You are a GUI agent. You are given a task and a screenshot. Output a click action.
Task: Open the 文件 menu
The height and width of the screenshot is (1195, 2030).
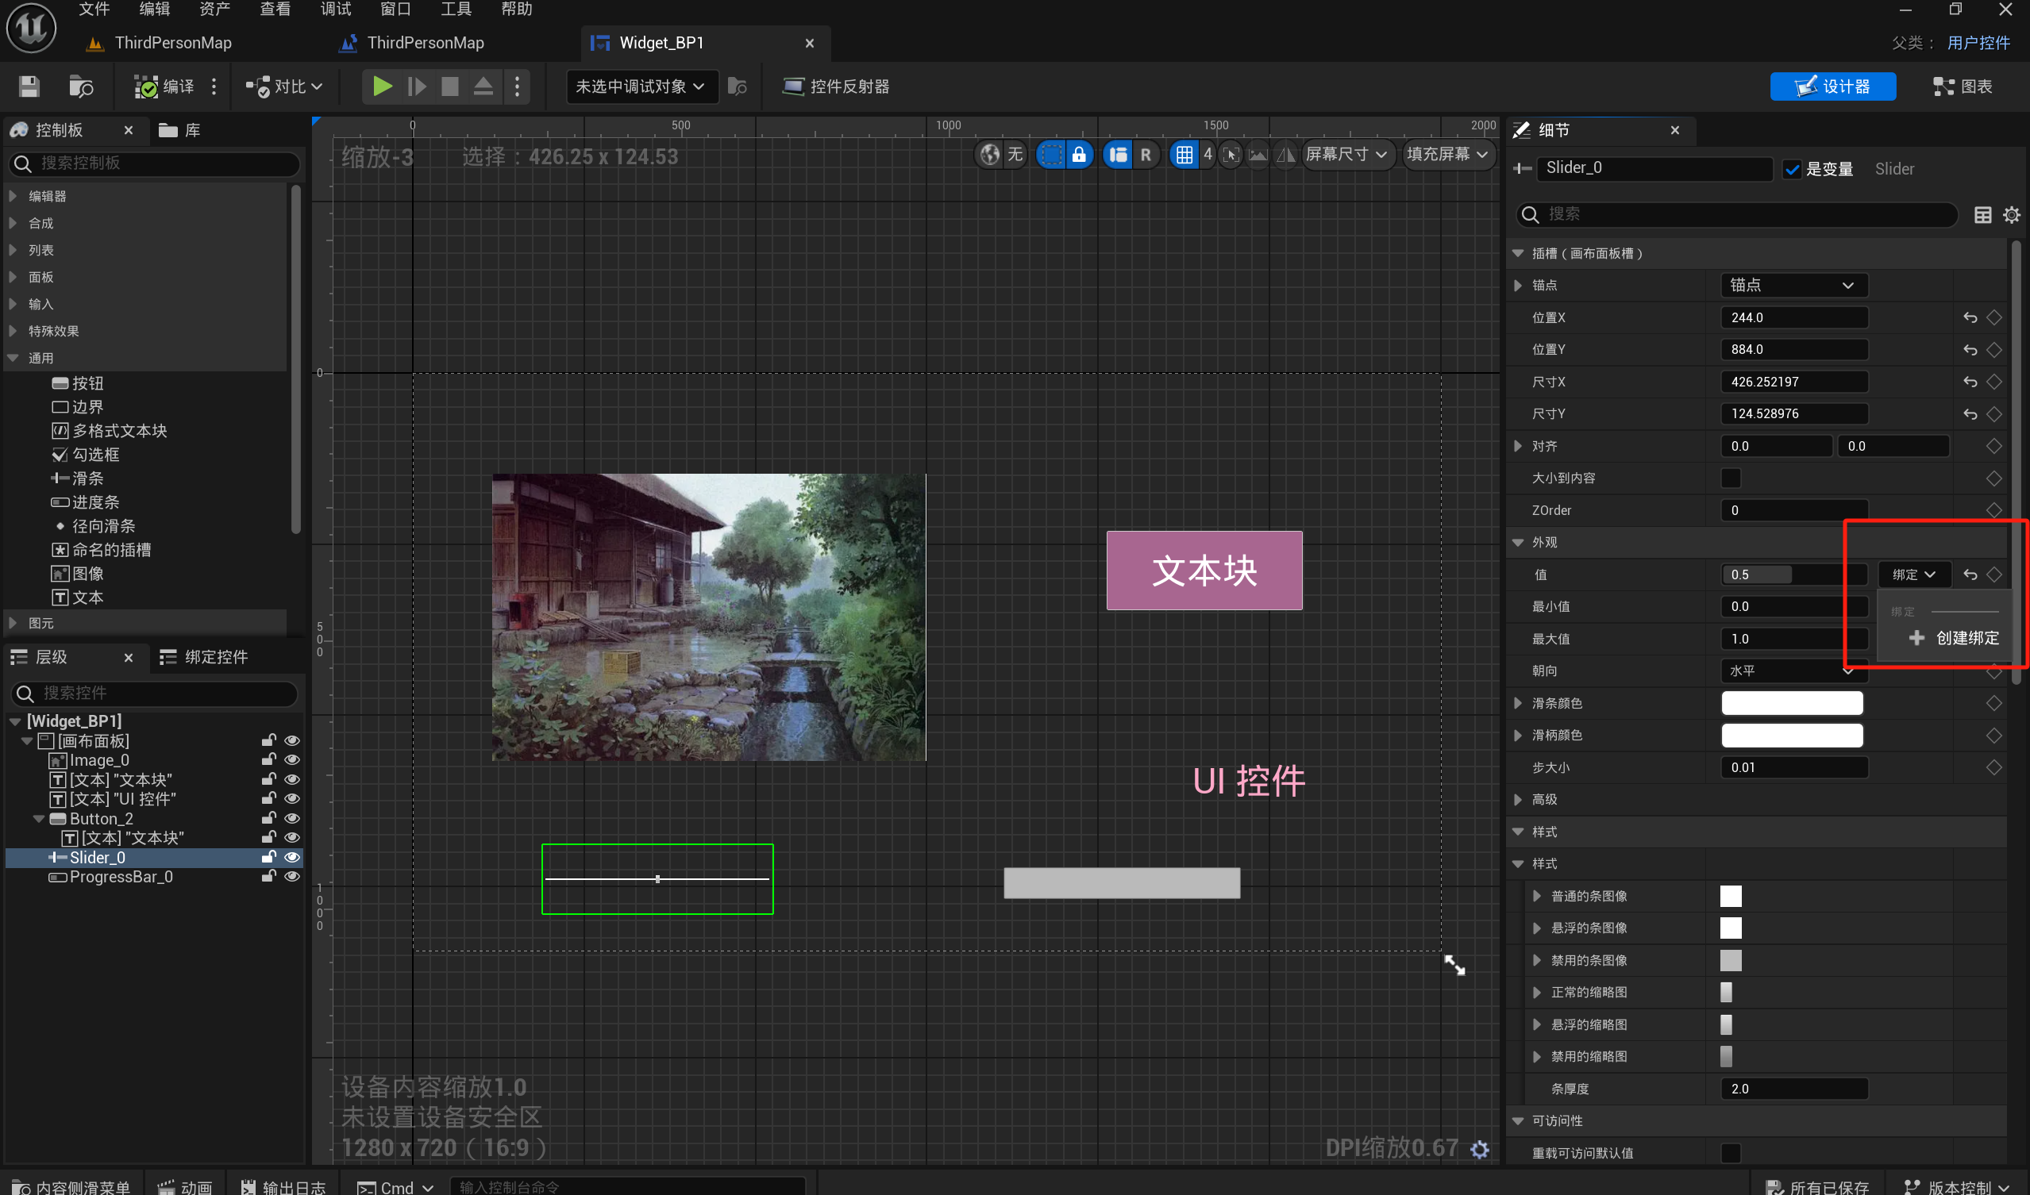pos(94,9)
